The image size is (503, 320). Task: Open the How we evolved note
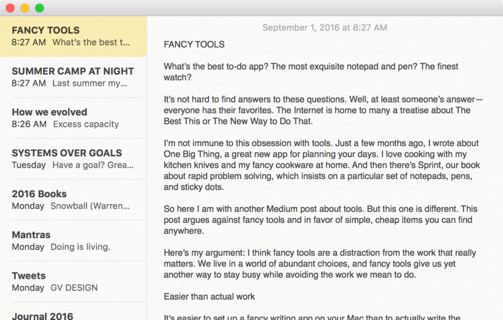point(73,118)
